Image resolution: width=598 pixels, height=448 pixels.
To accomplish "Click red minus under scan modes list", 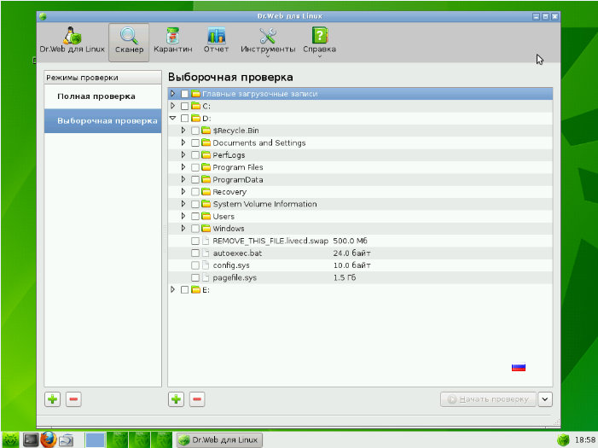I will click(73, 399).
